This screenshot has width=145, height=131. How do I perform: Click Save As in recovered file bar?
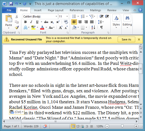(x=126, y=39)
